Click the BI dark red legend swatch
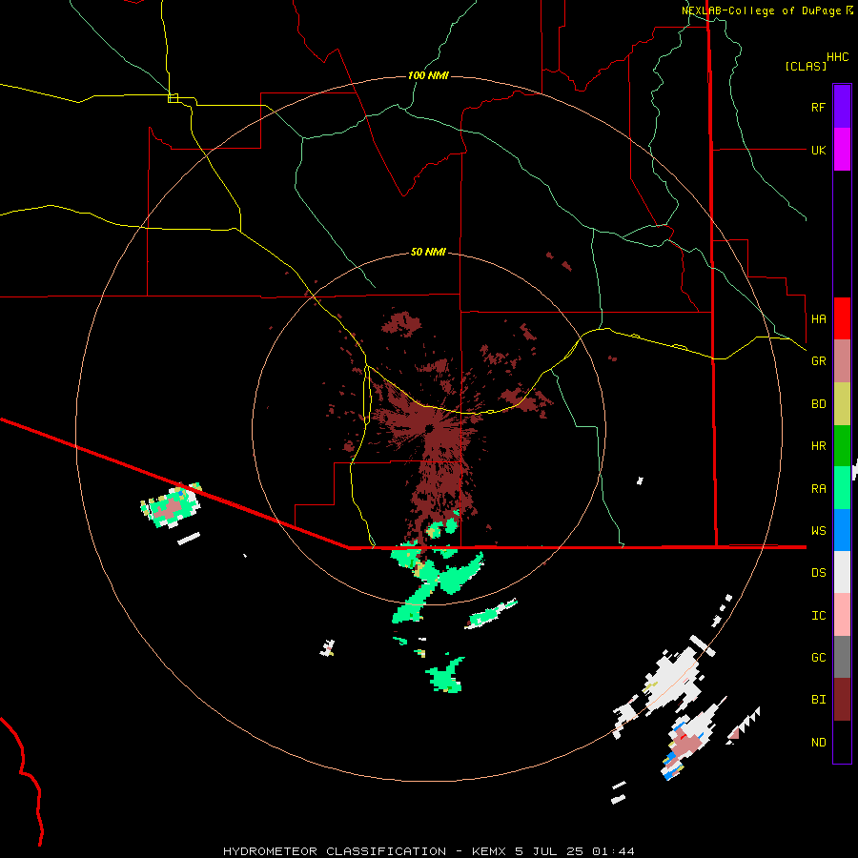This screenshot has height=858, width=858. [x=842, y=700]
